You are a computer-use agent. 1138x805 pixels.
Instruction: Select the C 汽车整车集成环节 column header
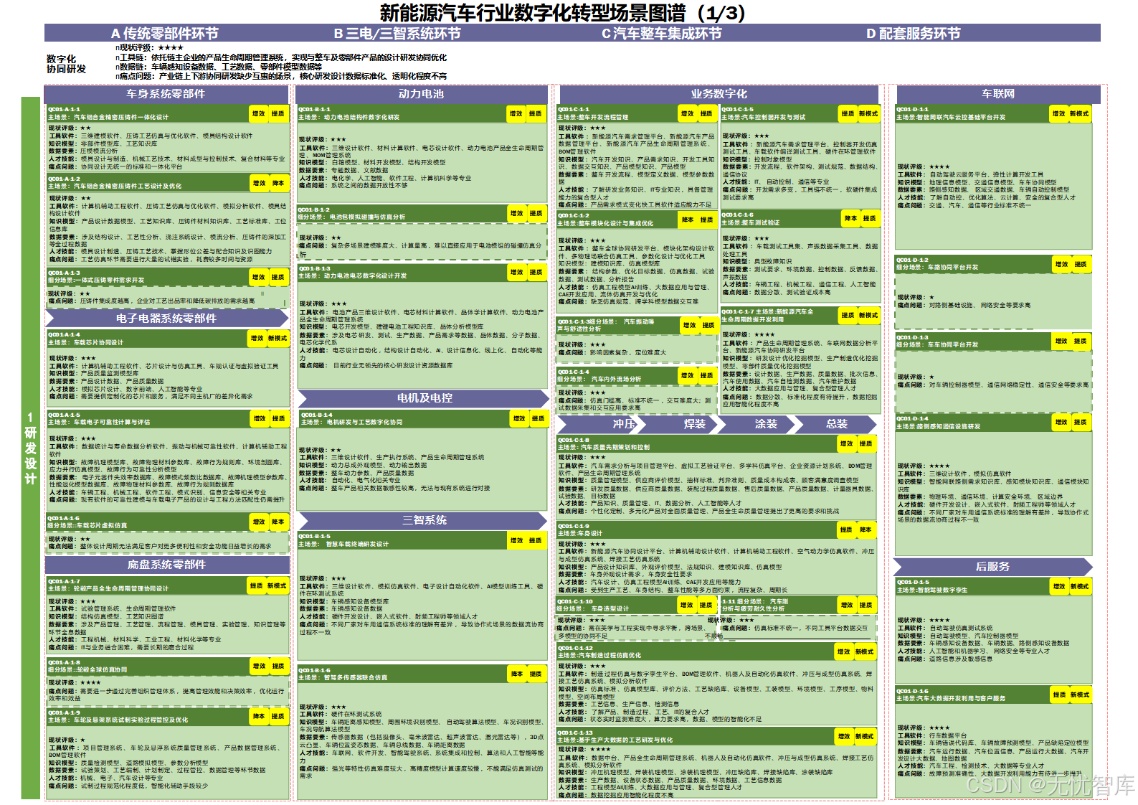(661, 33)
